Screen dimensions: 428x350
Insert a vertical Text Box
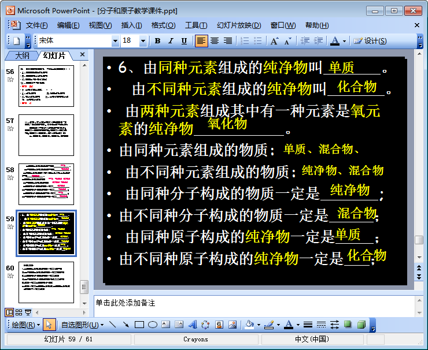click(x=179, y=325)
